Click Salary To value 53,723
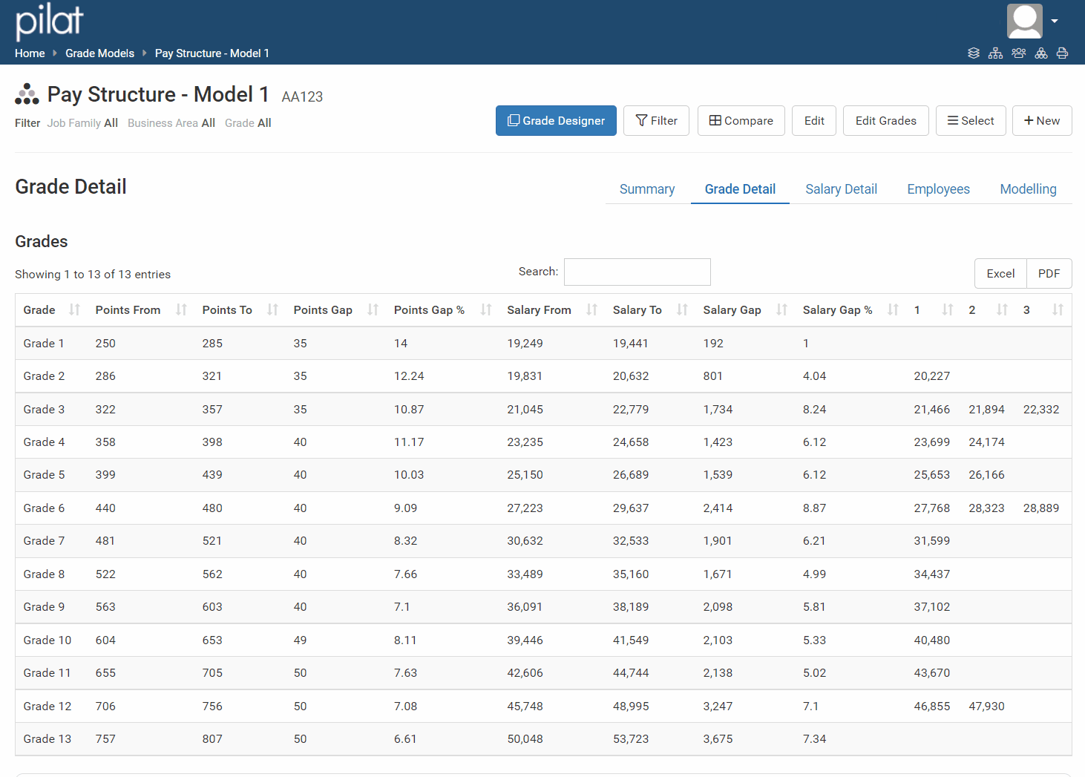1085x777 pixels. point(631,739)
